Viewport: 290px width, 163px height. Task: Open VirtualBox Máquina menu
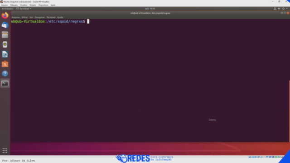coord(14,5)
